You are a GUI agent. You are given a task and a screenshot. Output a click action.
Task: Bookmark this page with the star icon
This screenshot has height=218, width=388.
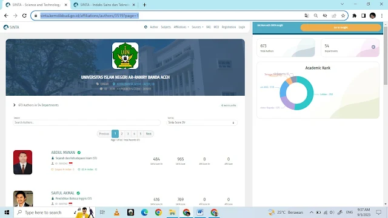343,16
